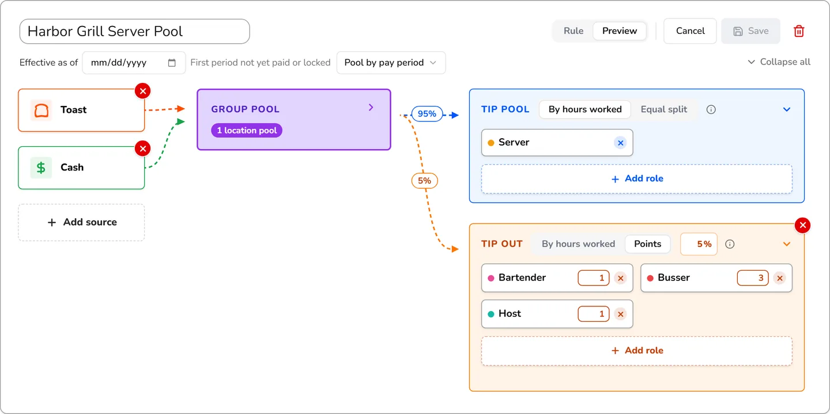Remove Server role from Tip Pool
This screenshot has height=414, width=830.
click(620, 143)
